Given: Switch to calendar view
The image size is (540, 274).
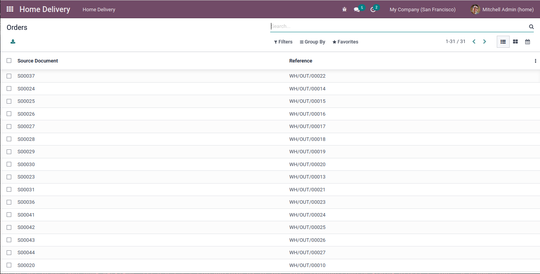Looking at the screenshot, I should coord(528,42).
